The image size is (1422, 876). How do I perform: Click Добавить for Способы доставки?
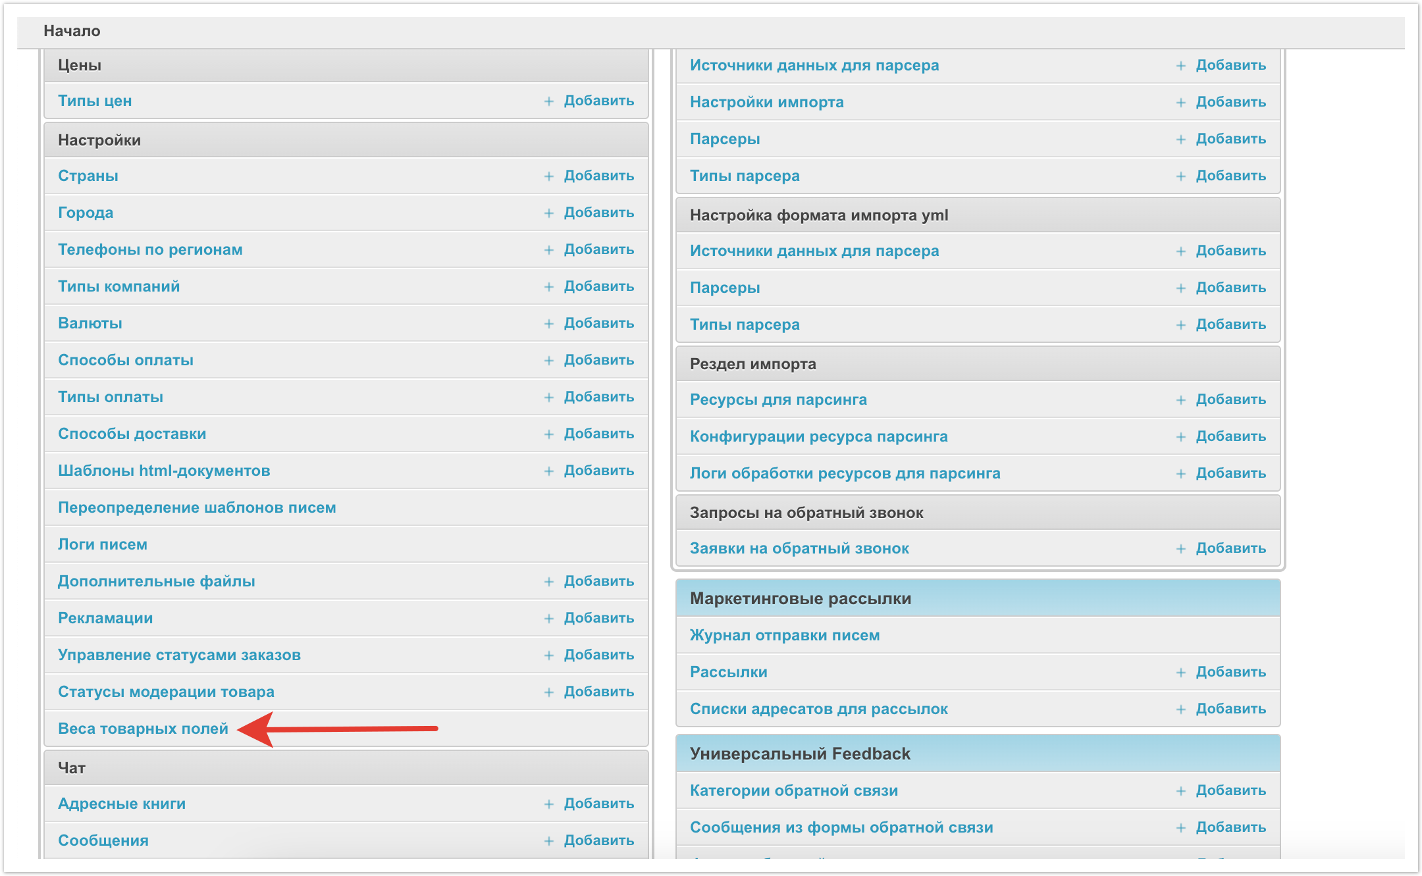[598, 434]
